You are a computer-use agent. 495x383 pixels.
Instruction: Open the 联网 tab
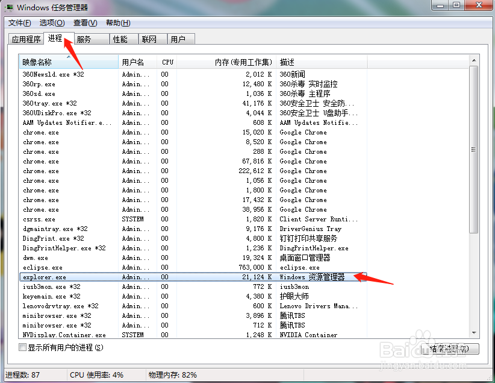(152, 39)
